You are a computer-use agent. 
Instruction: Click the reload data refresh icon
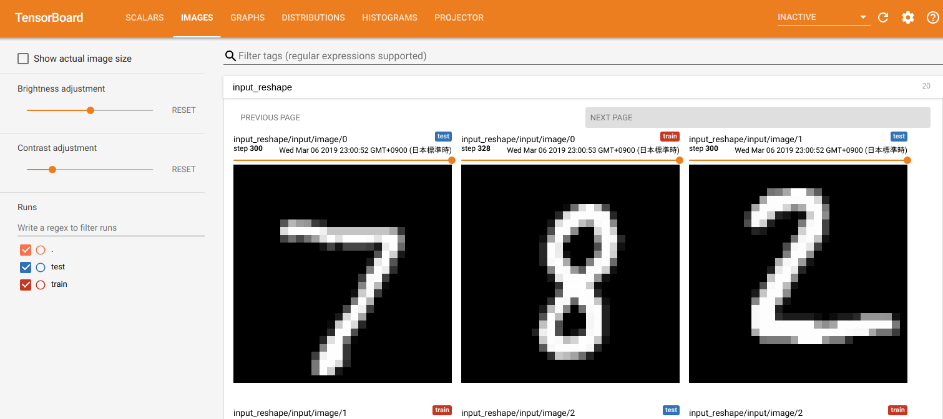[883, 17]
